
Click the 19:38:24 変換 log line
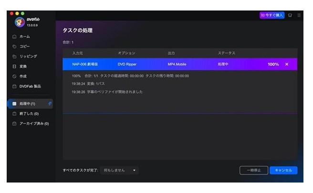(x=88, y=84)
